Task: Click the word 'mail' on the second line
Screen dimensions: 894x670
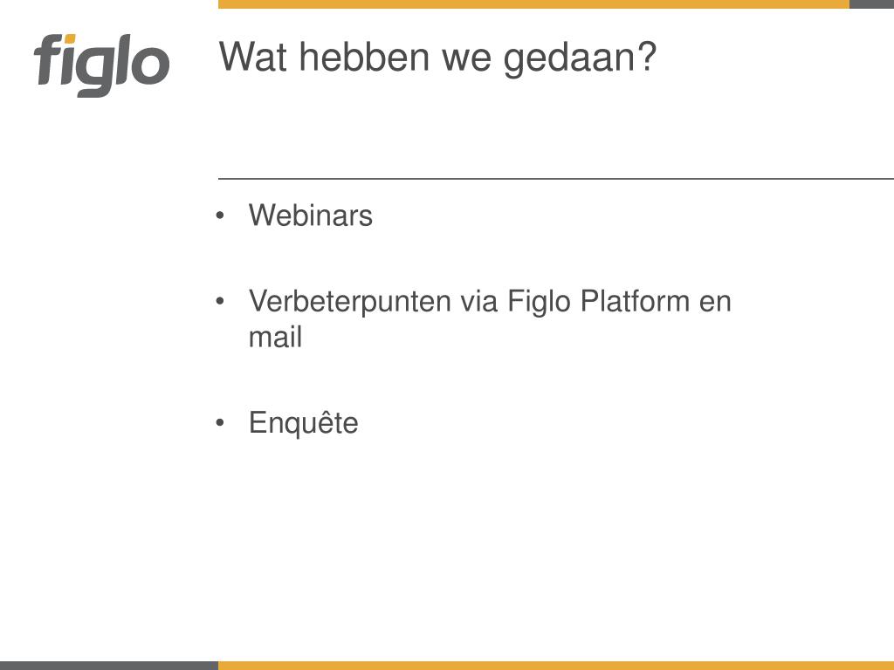Action: pos(275,337)
